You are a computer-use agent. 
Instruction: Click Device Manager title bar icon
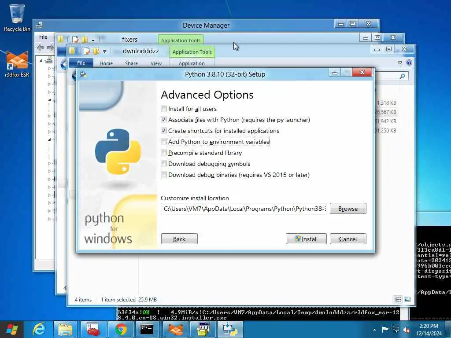click(x=39, y=25)
